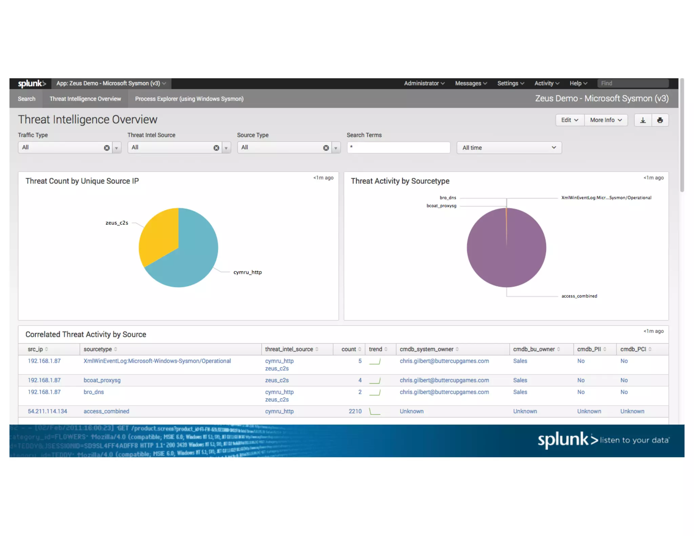Clear the Traffic Type filter selection
694x536 pixels.
pyautogui.click(x=107, y=148)
